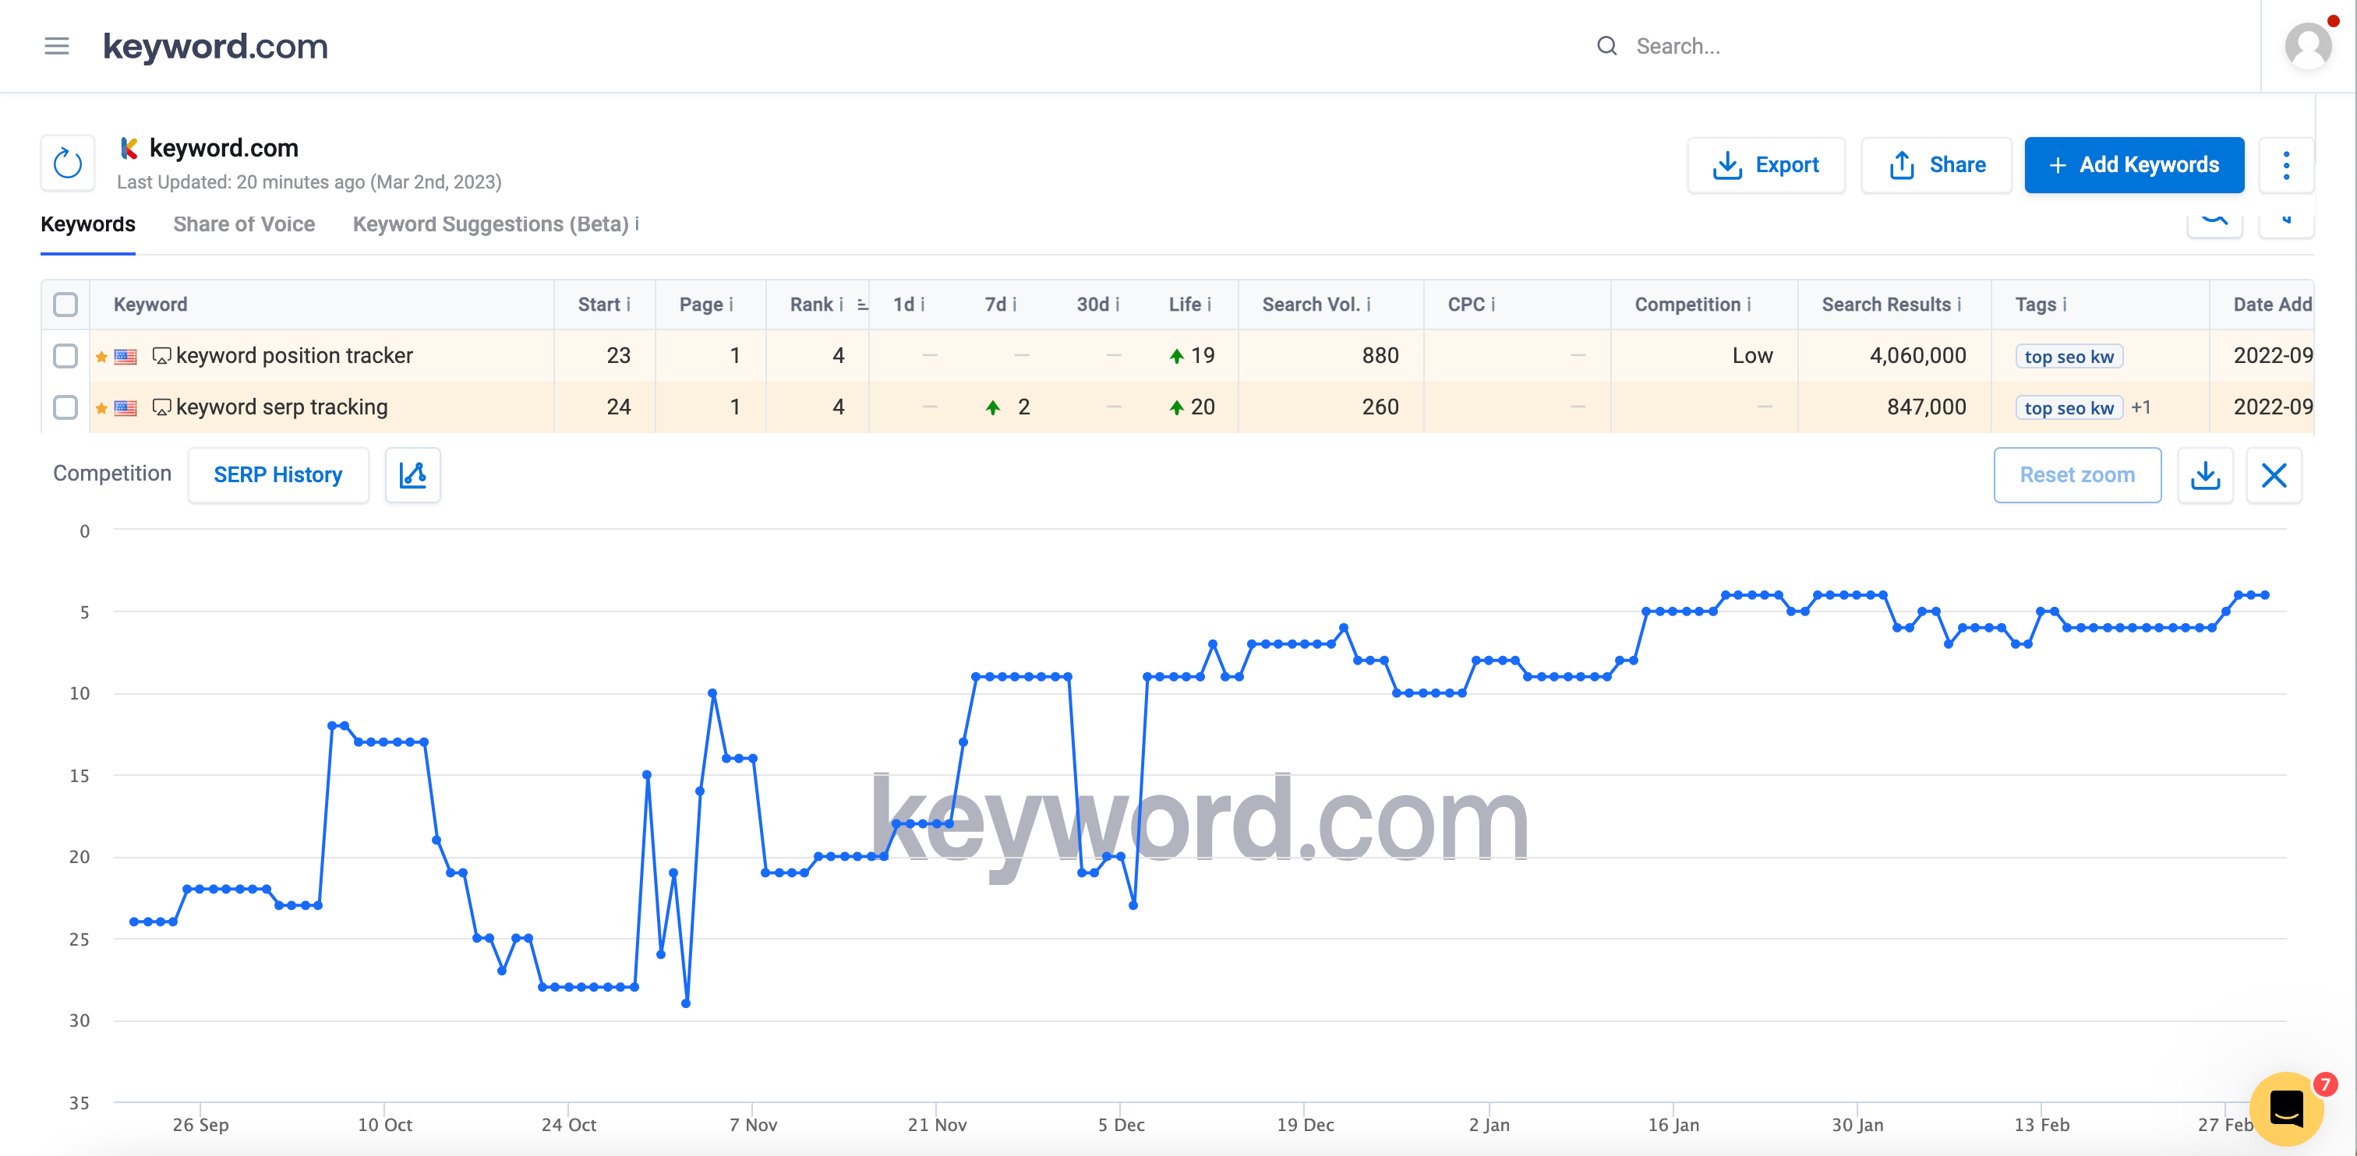2357x1156 pixels.
Task: Click the top seo kw tag on first row
Action: [2068, 357]
